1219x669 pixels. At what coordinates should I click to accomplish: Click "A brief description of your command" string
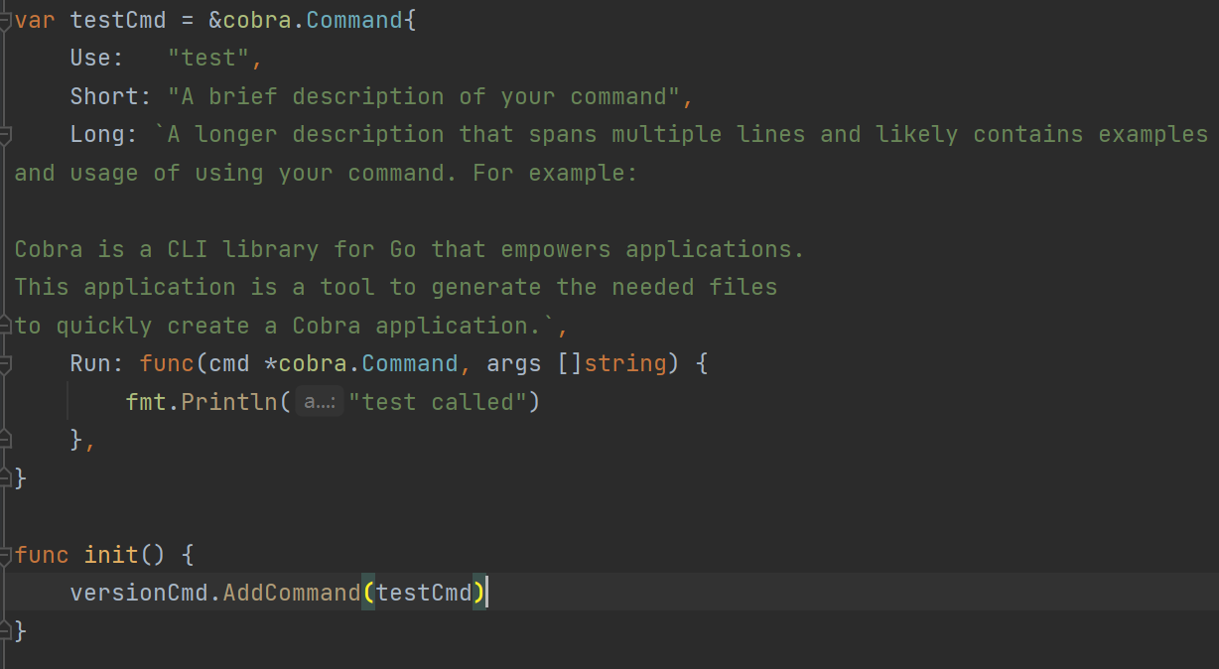424,96
